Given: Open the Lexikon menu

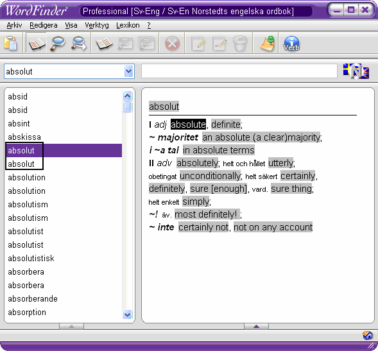Looking at the screenshot, I should [x=128, y=25].
